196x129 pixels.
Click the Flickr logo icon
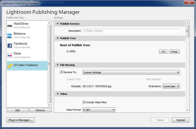[10, 56]
